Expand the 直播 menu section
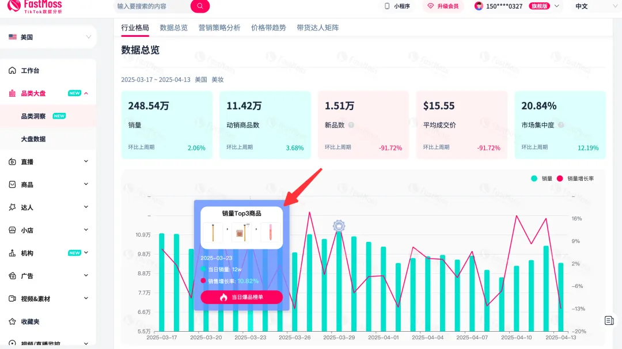 tap(86, 161)
